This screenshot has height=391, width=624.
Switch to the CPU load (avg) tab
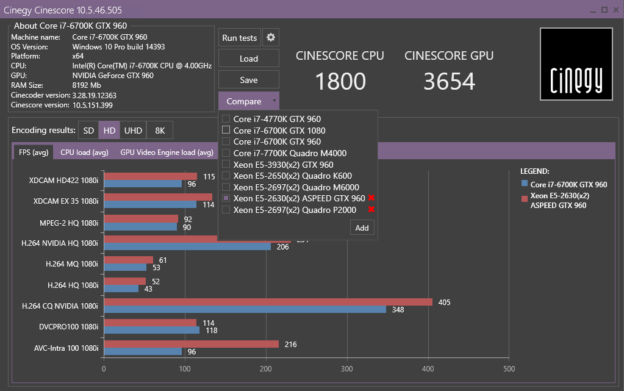[x=84, y=152]
